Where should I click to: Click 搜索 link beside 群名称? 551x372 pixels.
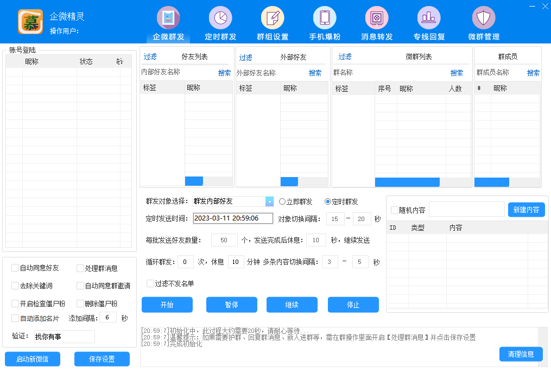click(x=457, y=72)
